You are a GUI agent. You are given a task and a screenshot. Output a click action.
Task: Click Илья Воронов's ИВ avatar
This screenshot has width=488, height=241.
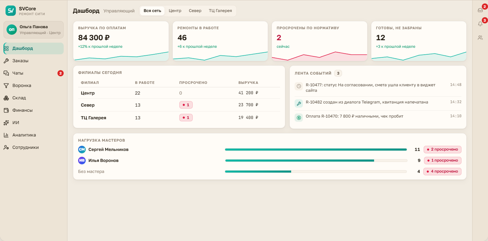(82, 161)
